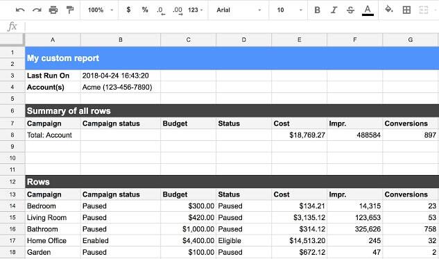Click the '123,653' impressions cell
439x259 pixels.
tap(354, 217)
